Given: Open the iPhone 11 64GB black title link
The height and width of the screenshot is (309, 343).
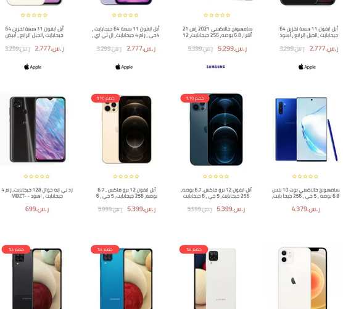Looking at the screenshot, I should click(x=309, y=32).
